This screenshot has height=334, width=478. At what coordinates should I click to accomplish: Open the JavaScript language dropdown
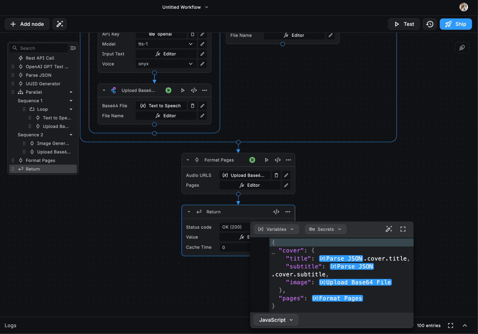pyautogui.click(x=276, y=320)
